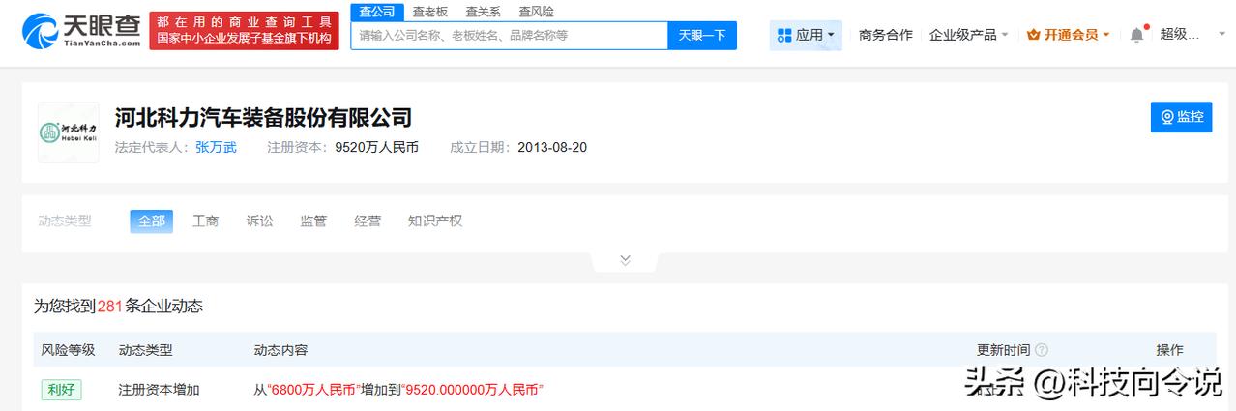Open the 商务合作 link
The width and height of the screenshot is (1236, 411).
click(x=885, y=35)
